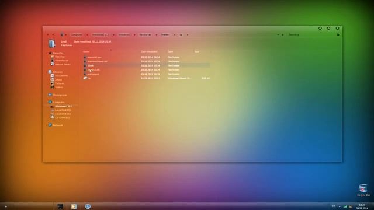Click the Favorites star icon in sidebar

(x=50, y=53)
